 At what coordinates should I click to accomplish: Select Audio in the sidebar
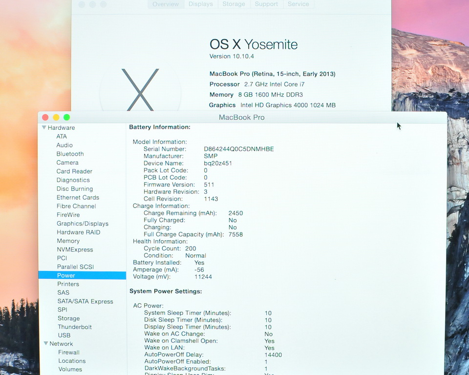[64, 145]
